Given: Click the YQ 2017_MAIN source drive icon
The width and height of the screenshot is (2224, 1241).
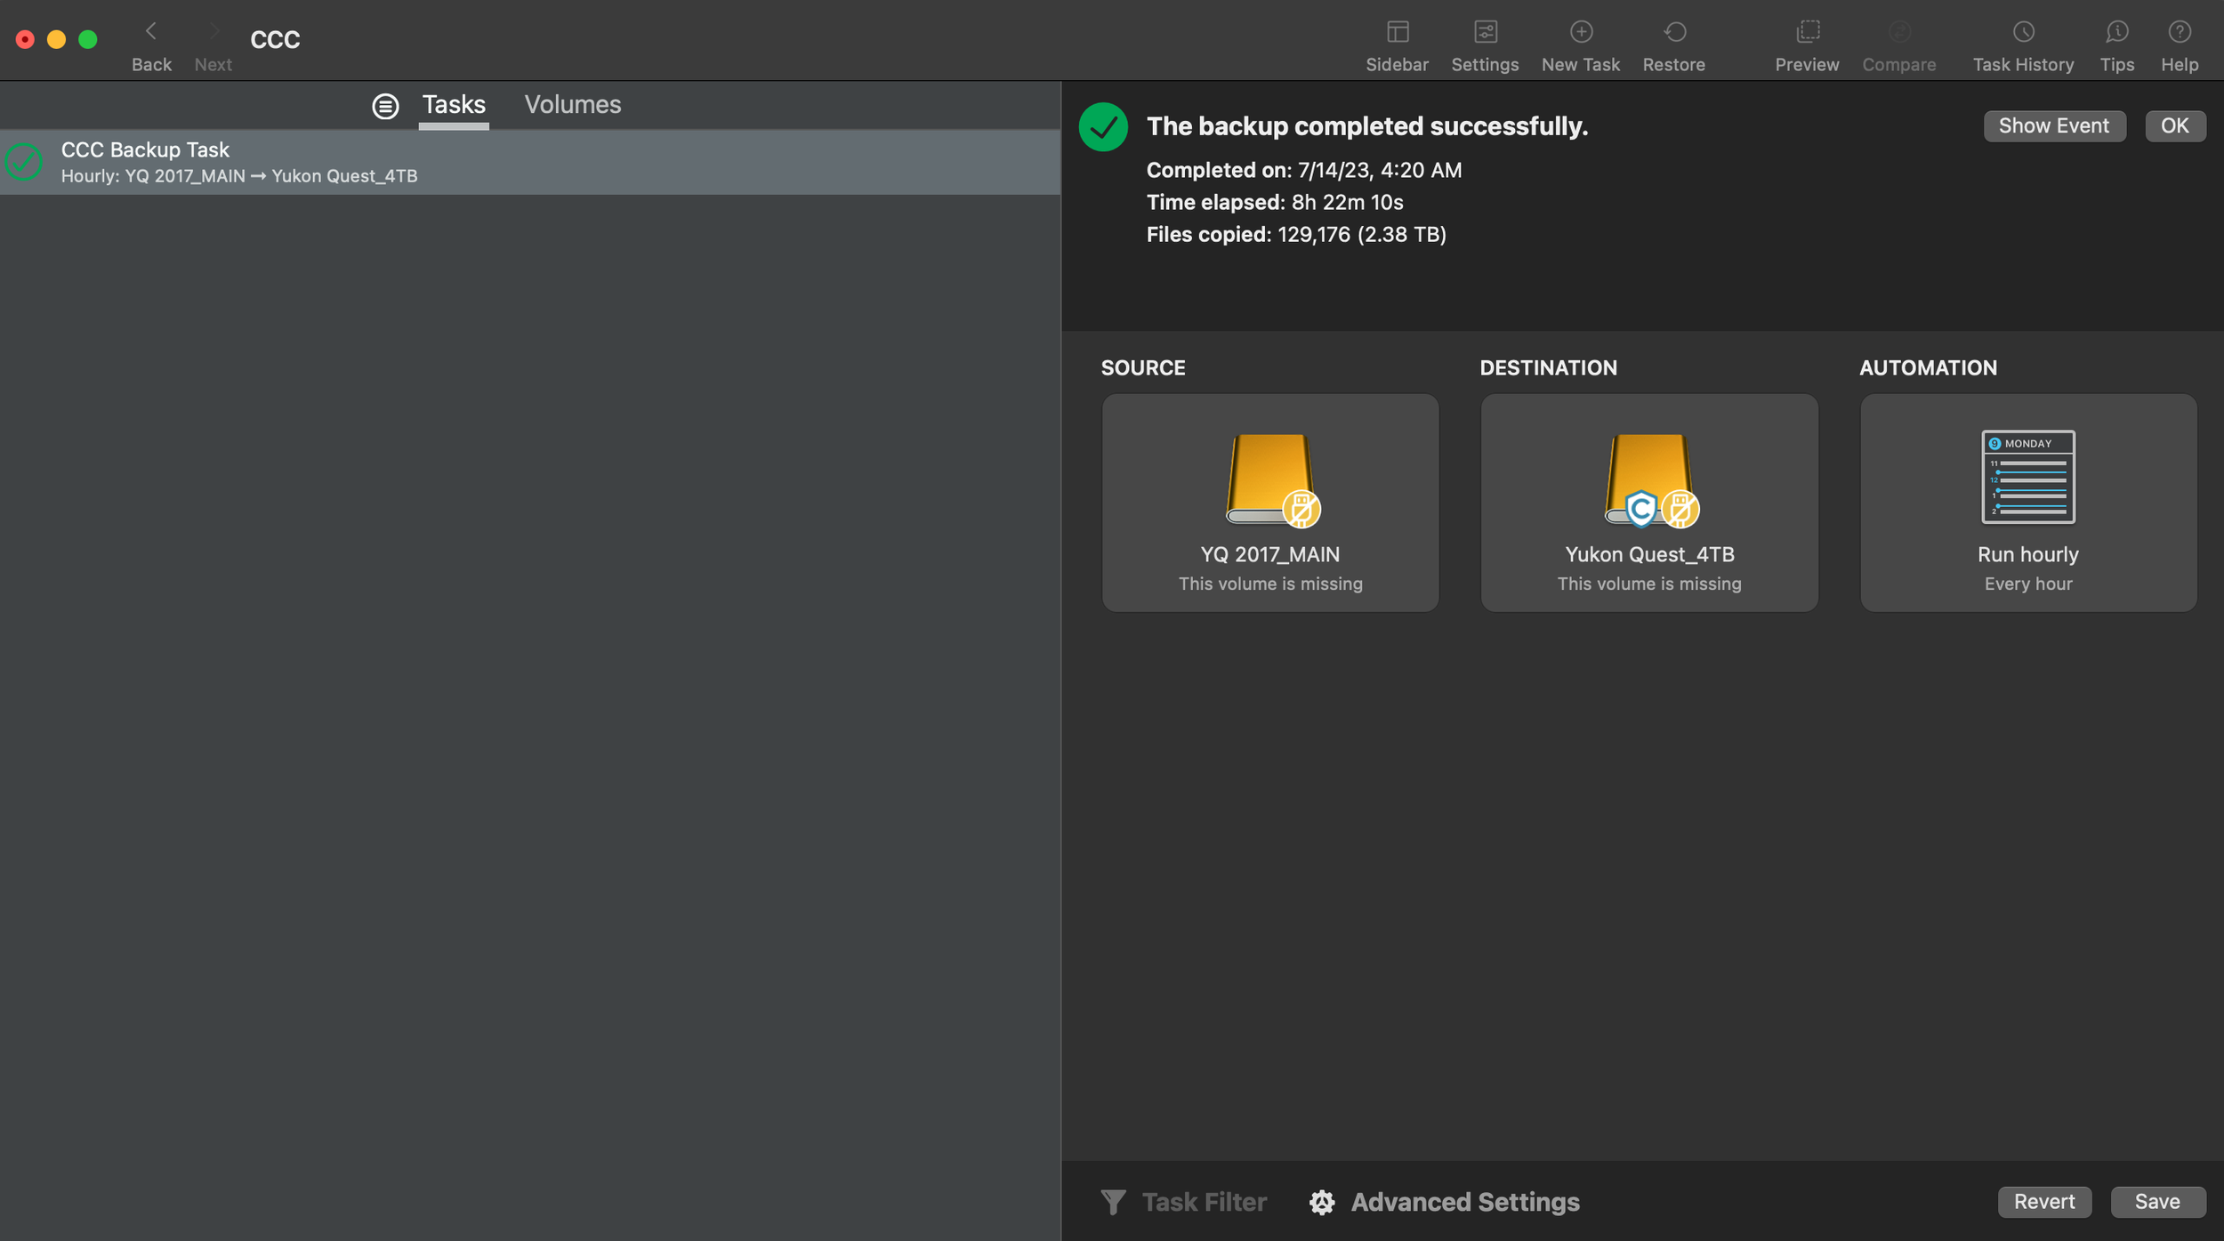Looking at the screenshot, I should (x=1271, y=479).
